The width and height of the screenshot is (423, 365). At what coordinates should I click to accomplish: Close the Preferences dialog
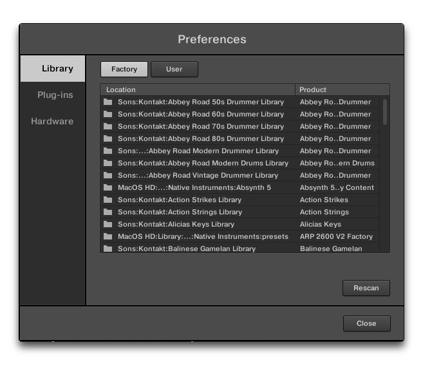pyautogui.click(x=366, y=323)
